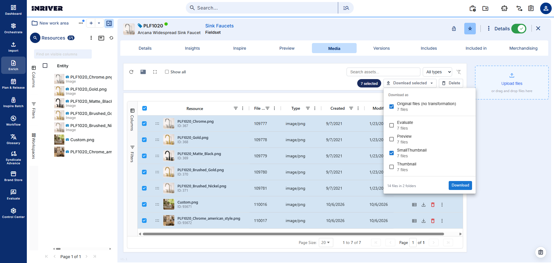Check the Evaluate download option

coord(392,125)
